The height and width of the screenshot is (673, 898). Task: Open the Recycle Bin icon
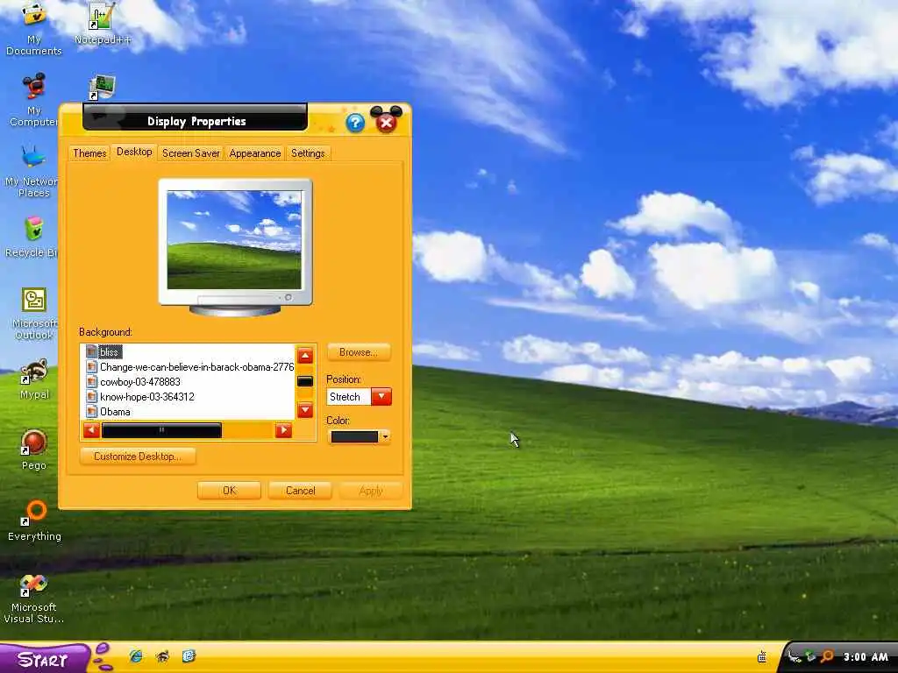point(32,237)
